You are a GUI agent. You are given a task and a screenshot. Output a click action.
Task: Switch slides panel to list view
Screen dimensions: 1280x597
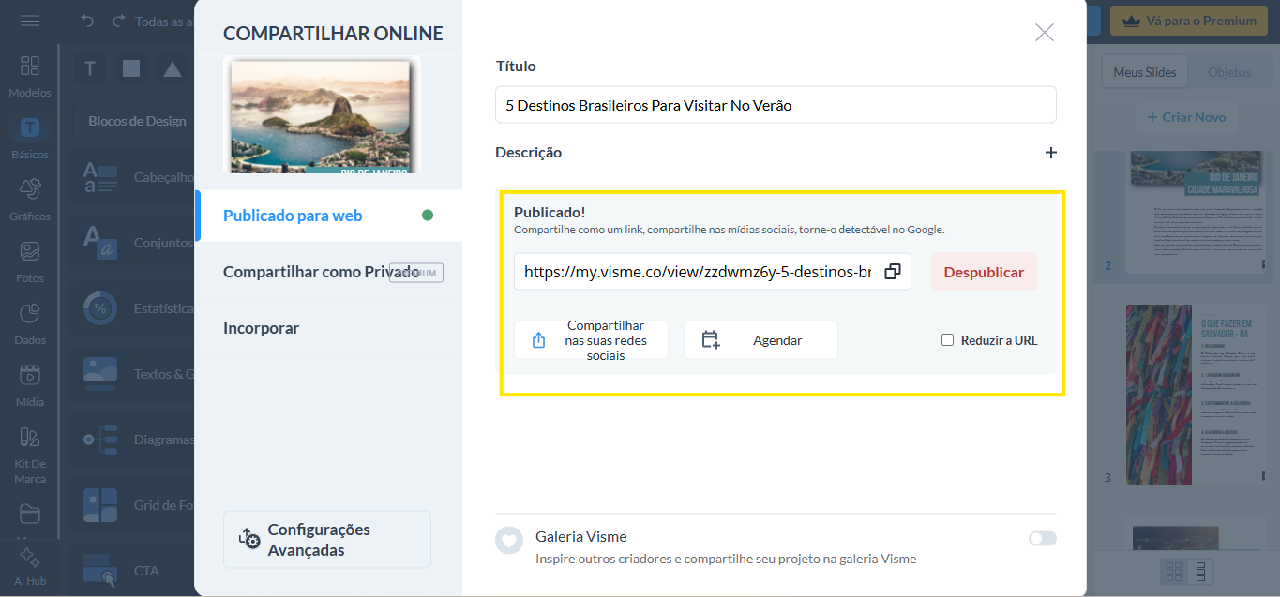tap(1199, 571)
